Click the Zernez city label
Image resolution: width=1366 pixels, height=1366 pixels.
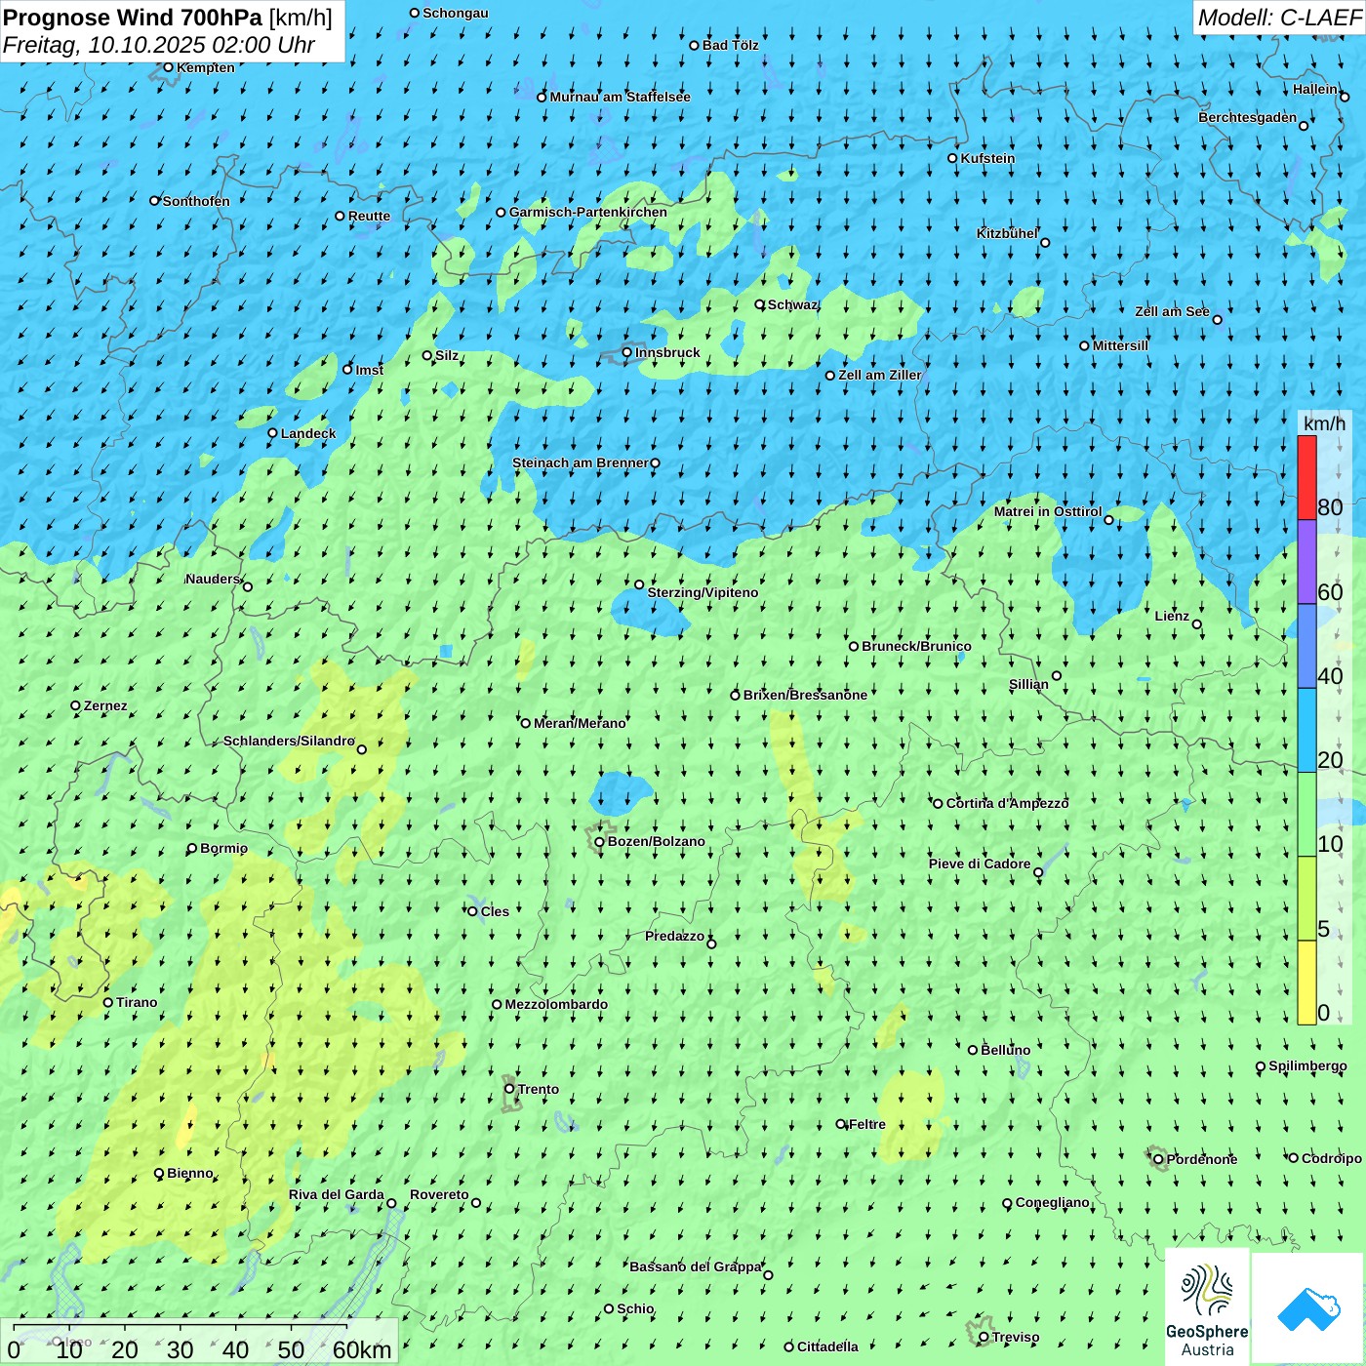click(x=105, y=705)
